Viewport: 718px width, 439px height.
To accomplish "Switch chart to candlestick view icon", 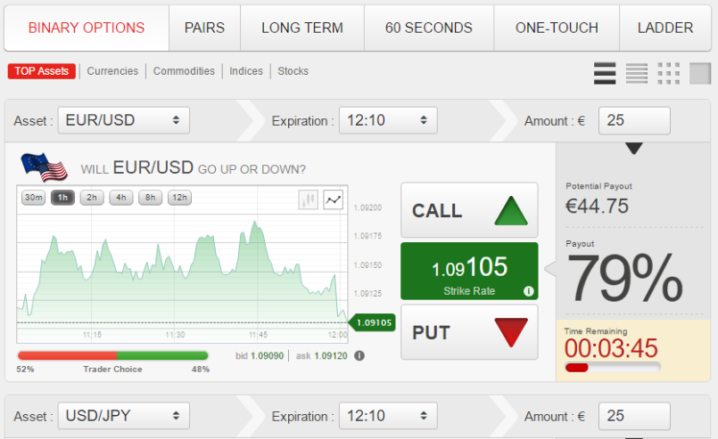I will [x=309, y=199].
